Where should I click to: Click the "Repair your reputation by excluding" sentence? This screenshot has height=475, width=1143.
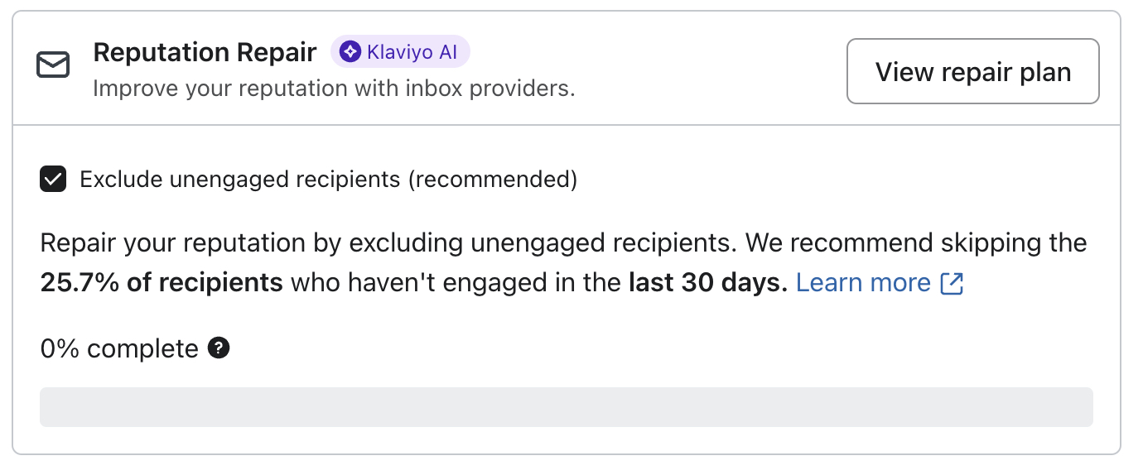(x=248, y=243)
